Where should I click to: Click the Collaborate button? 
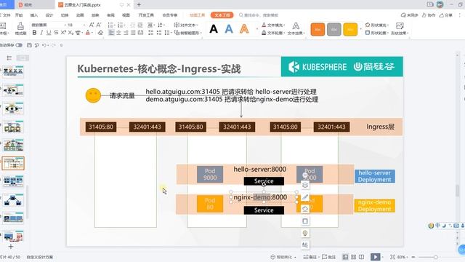coord(429,15)
